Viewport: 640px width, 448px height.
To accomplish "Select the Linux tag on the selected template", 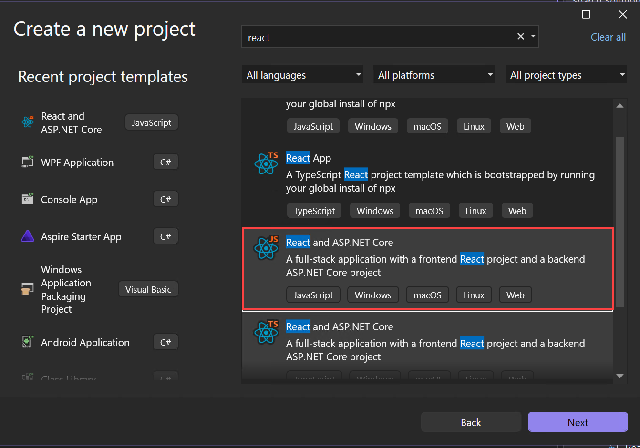I will (474, 295).
